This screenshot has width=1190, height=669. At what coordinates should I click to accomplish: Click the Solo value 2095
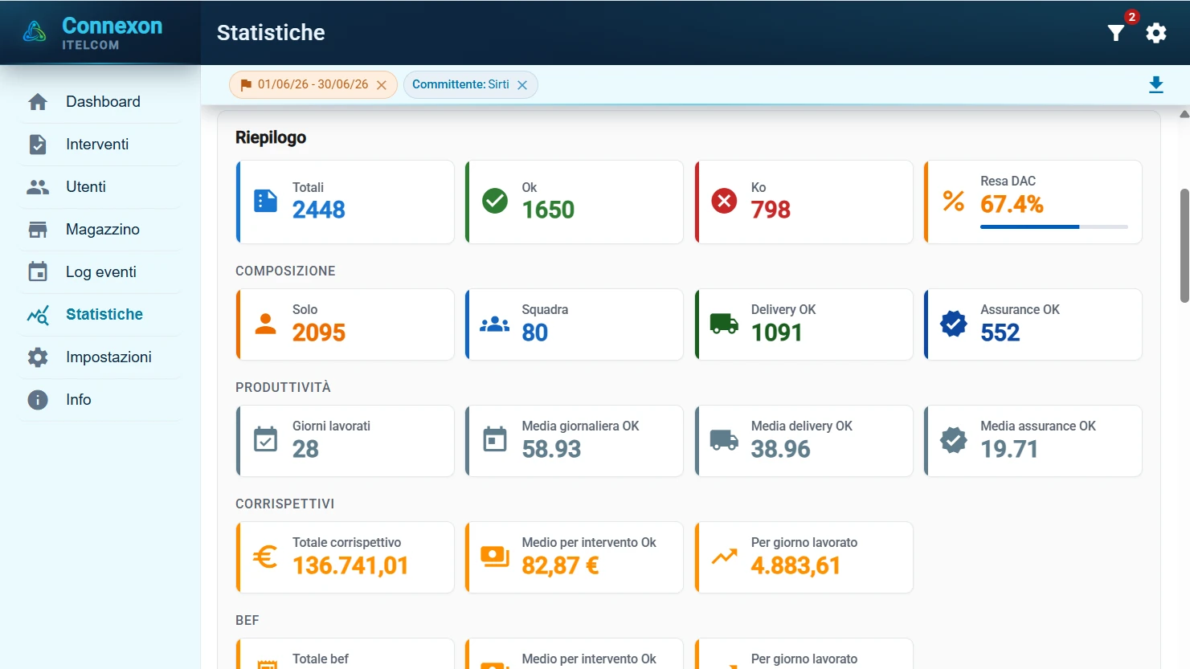(319, 332)
